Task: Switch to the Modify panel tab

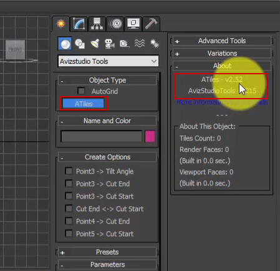Action: pos(79,24)
